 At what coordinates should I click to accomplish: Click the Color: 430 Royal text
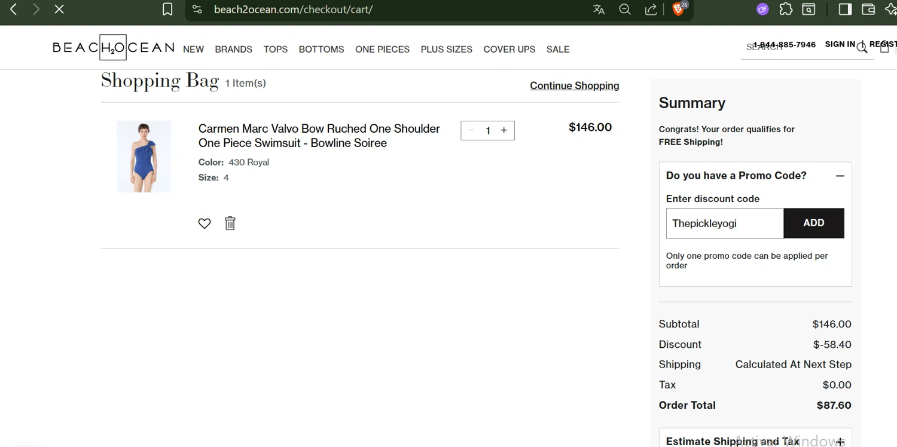pos(234,162)
